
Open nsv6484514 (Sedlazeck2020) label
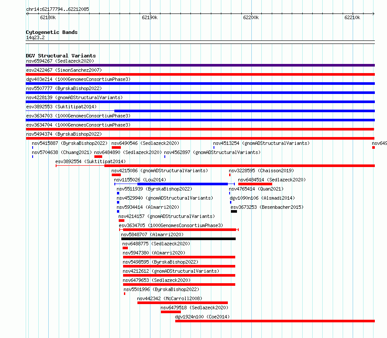point(272,180)
